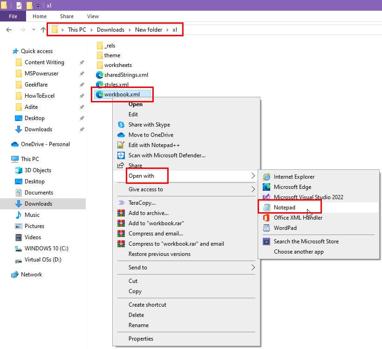The image size is (382, 349).
Task: Select the sharedStrings.xml Edge file icon
Action: 99,75
